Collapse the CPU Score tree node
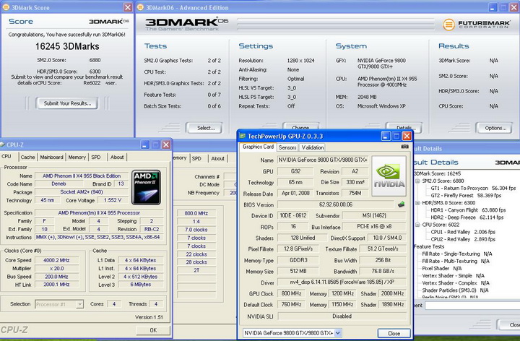Image resolution: width=520 pixels, height=341 pixels. (417, 225)
